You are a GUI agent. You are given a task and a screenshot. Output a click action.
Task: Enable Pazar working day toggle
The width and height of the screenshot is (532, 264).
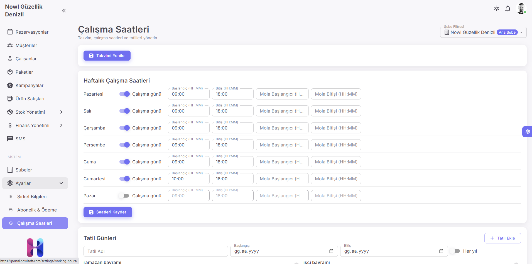(124, 196)
